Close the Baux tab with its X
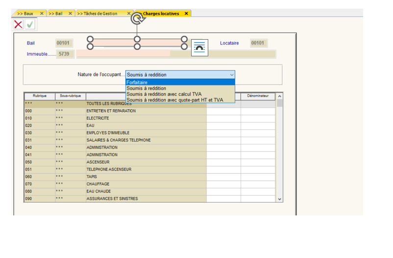This screenshot has height=258, width=393. 41,14
